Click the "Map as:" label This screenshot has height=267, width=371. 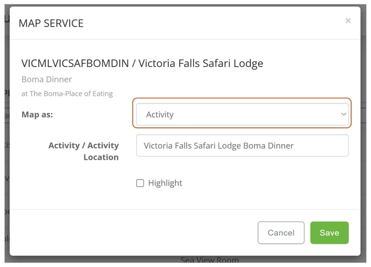pos(37,114)
